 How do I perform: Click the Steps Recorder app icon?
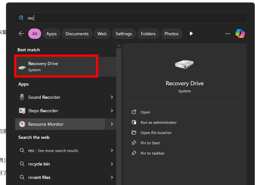coord(22,111)
